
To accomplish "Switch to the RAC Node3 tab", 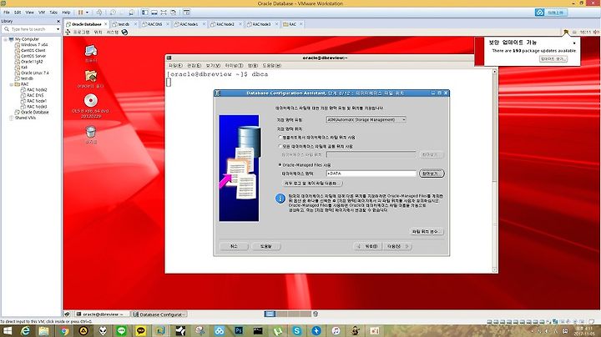I will coord(261,24).
